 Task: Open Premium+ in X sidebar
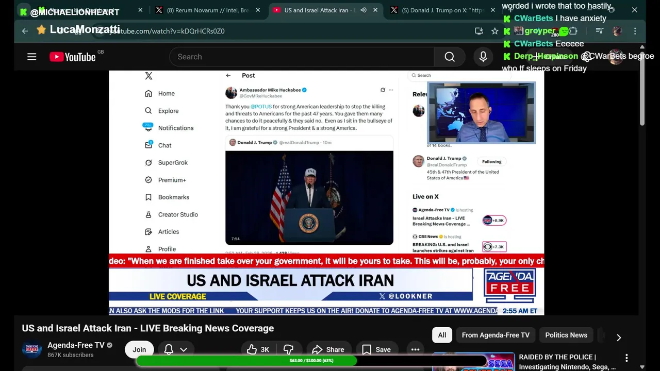click(x=166, y=180)
